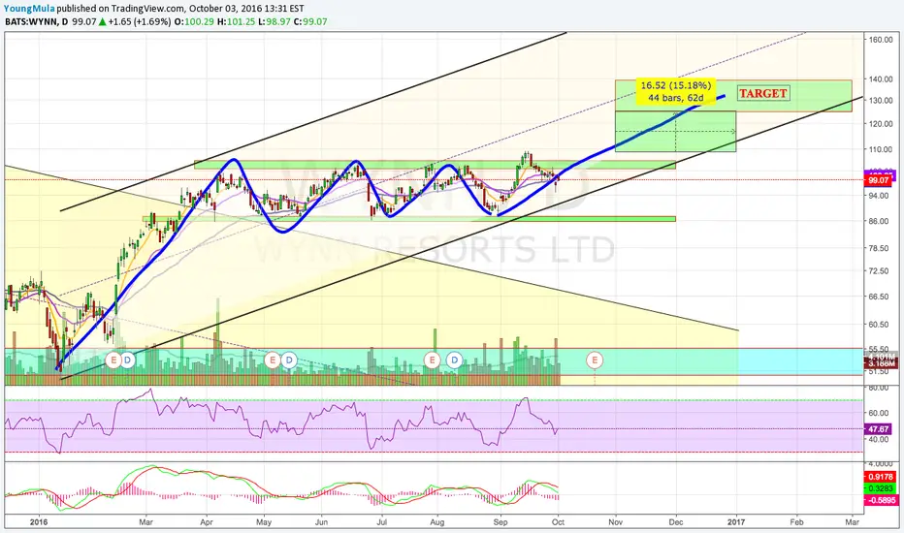
Task: Open the May dividend D marker
Action: (x=288, y=361)
